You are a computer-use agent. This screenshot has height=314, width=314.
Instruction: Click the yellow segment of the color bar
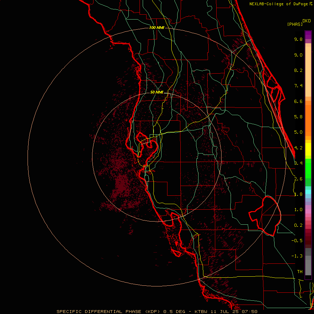(308, 149)
